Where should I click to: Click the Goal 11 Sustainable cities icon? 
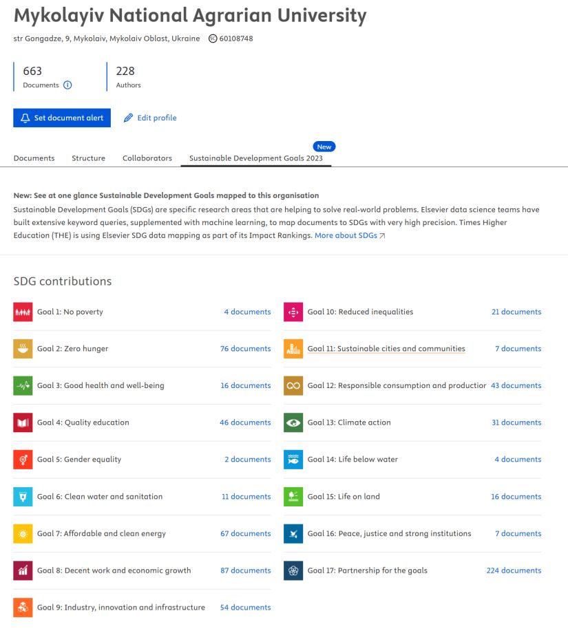[x=293, y=349]
